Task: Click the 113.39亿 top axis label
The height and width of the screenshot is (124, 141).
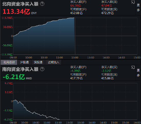Action: (x=7, y=18)
